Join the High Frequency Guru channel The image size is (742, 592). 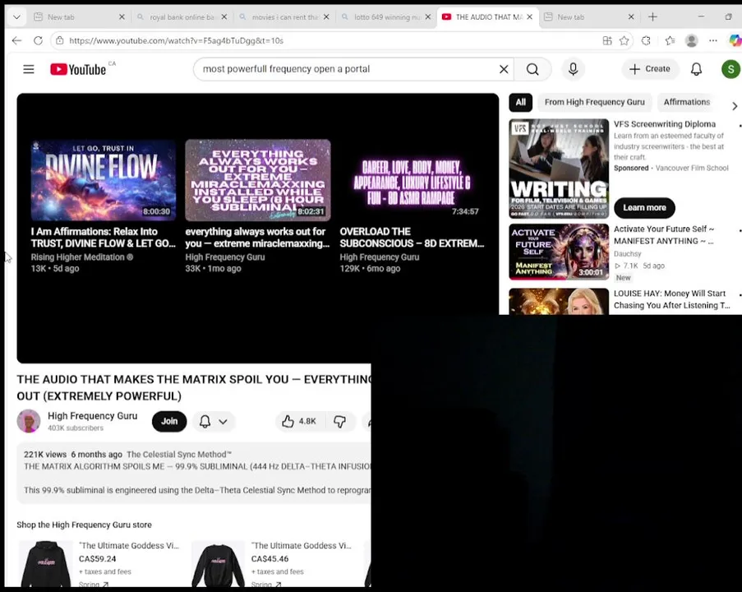[169, 421]
